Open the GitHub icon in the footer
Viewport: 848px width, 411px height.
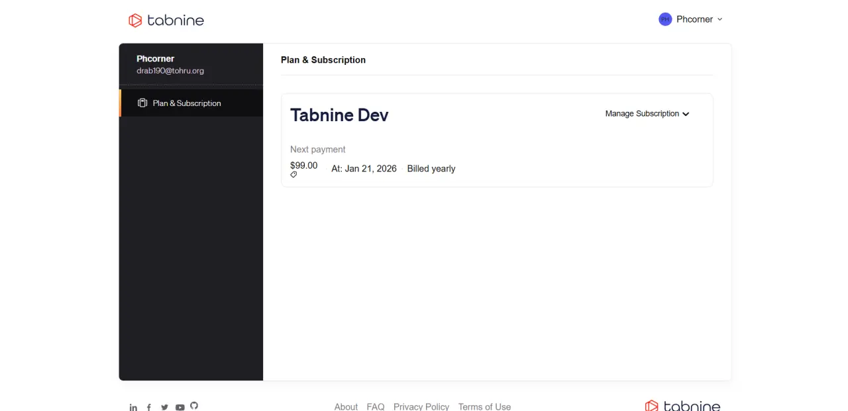194,406
